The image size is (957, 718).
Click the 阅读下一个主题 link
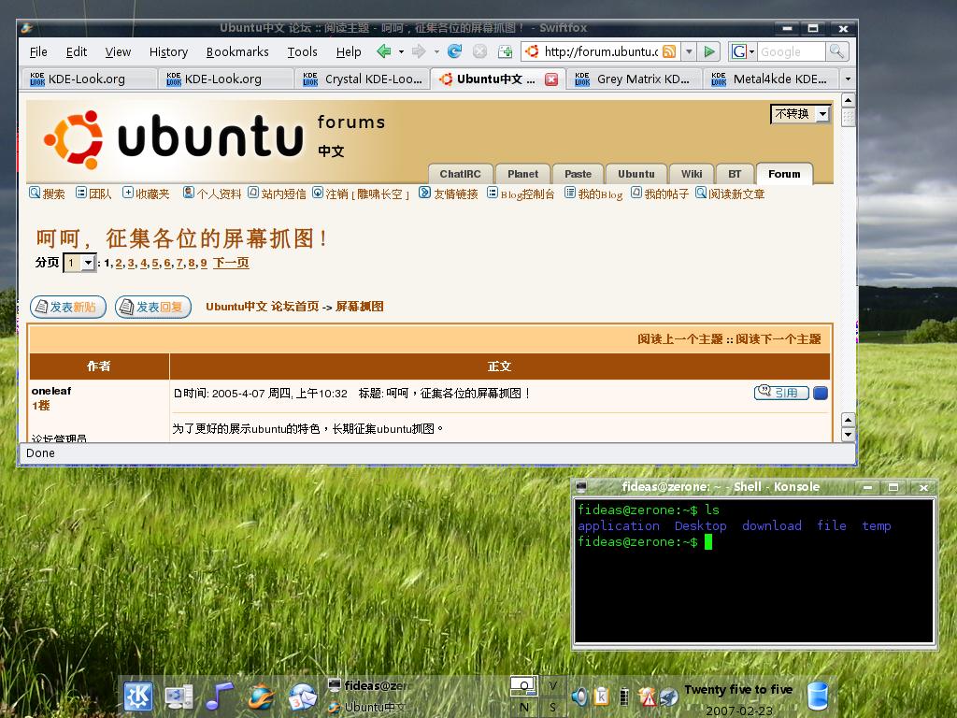(x=778, y=338)
